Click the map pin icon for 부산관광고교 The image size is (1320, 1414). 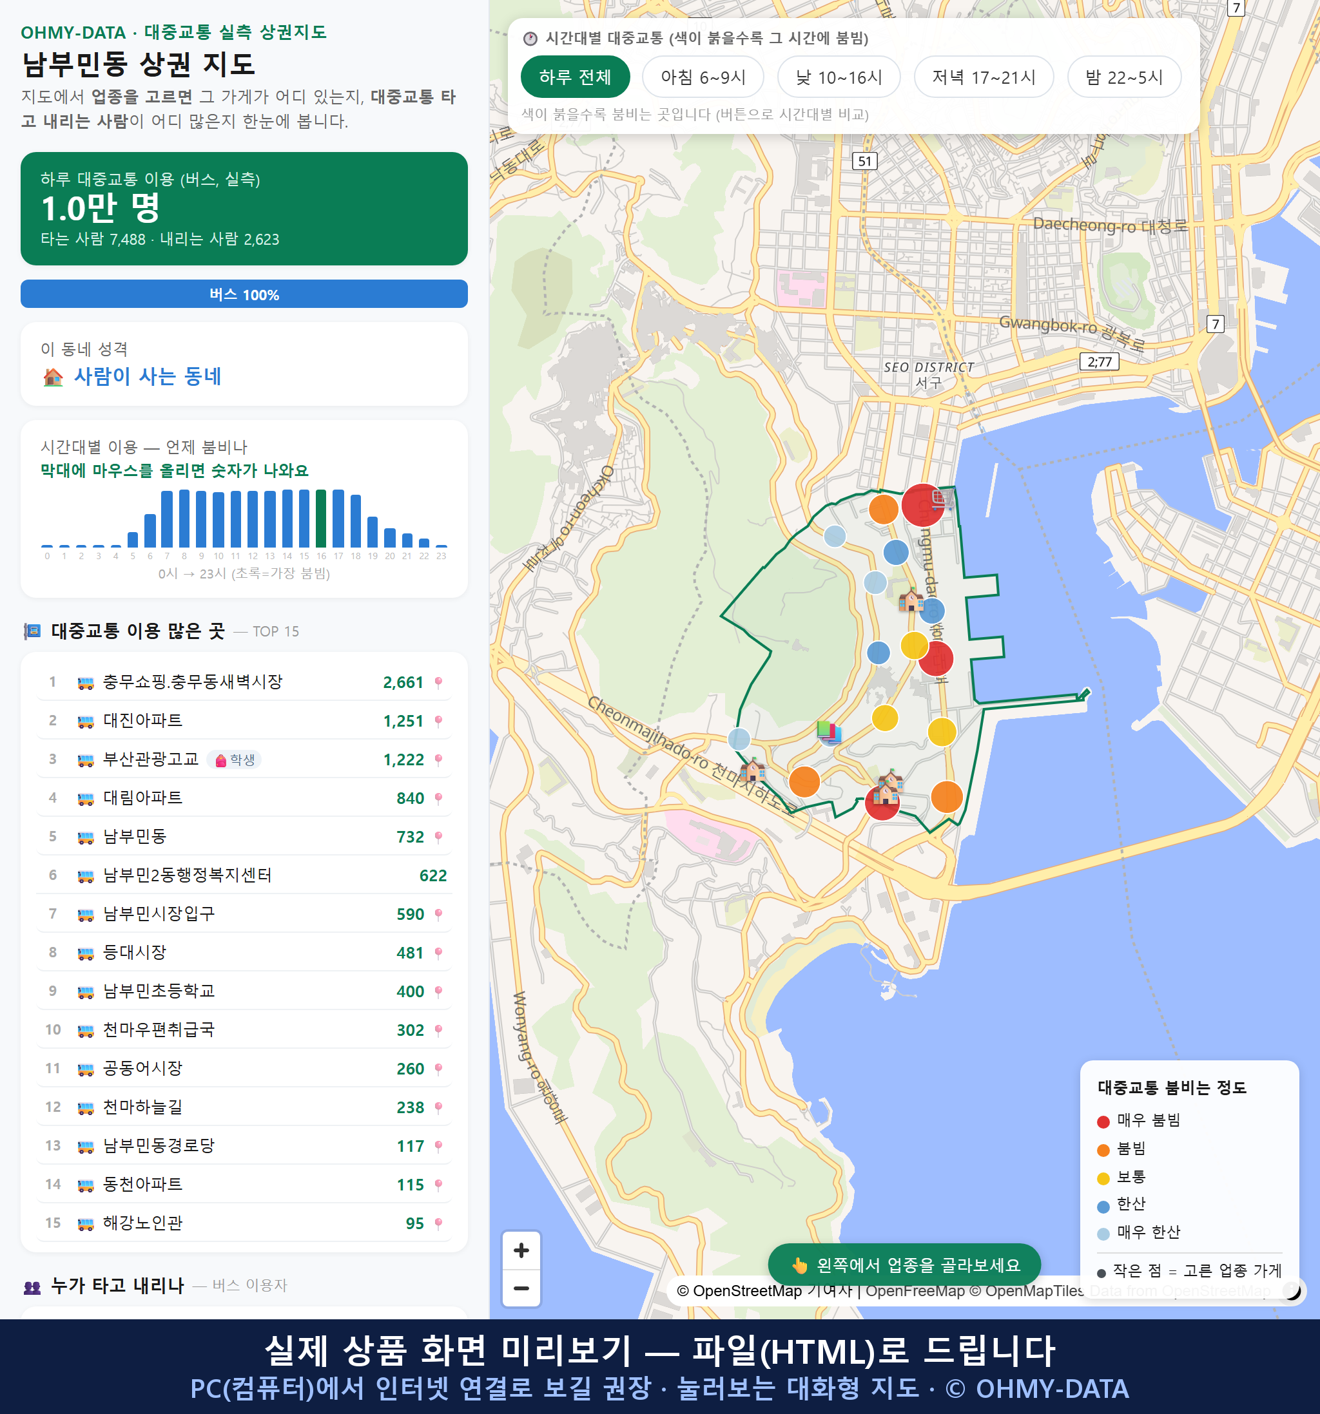pyautogui.click(x=438, y=760)
